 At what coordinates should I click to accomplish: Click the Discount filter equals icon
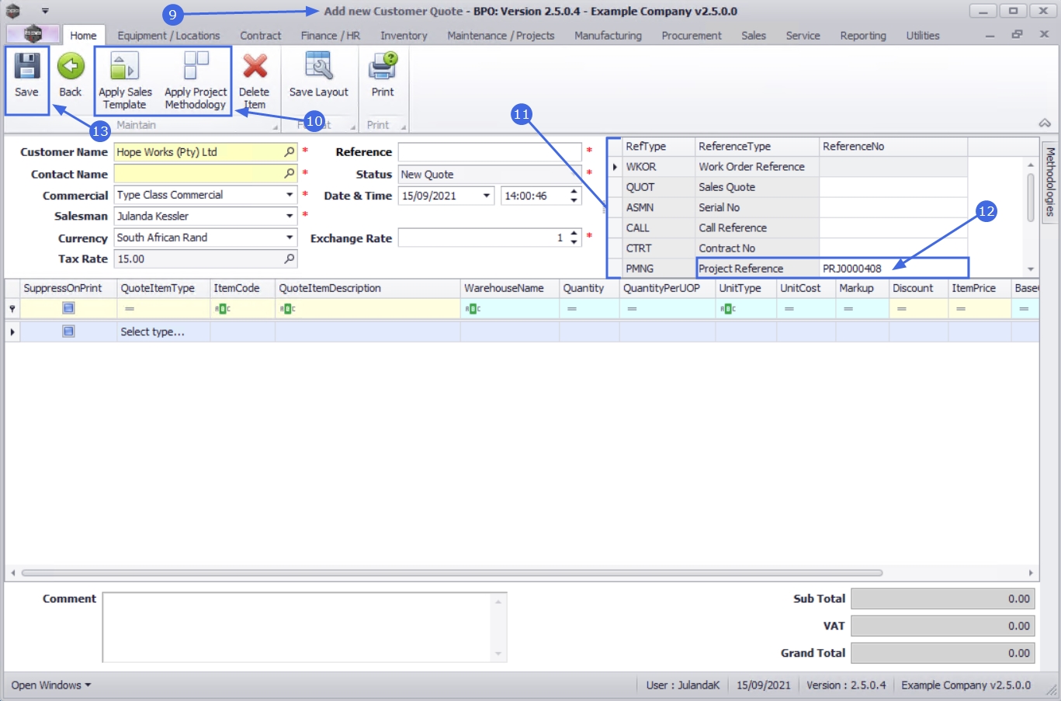[902, 309]
